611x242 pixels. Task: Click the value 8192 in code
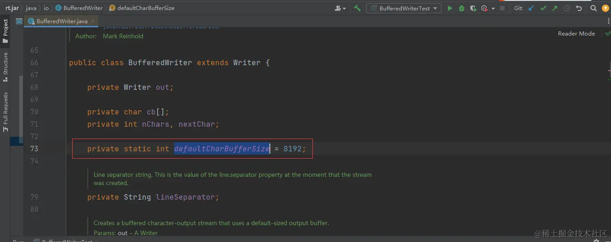[x=292, y=149]
